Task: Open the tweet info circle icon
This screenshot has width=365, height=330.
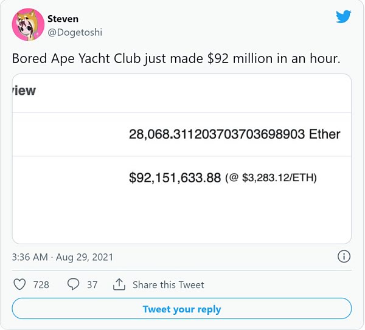Action: [x=344, y=256]
